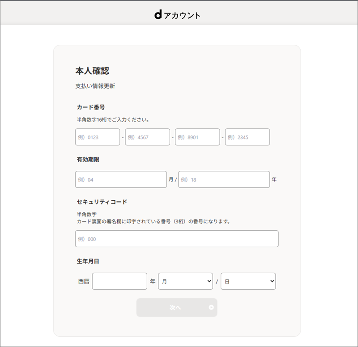Click the セキュリティコード label
Screen dimensions: 358x347
coord(102,202)
